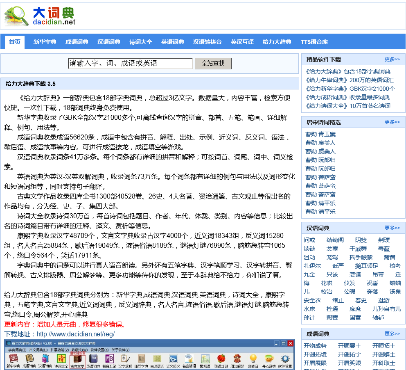Focus the search text input box
This screenshot has height=370, width=406.
click(130, 64)
